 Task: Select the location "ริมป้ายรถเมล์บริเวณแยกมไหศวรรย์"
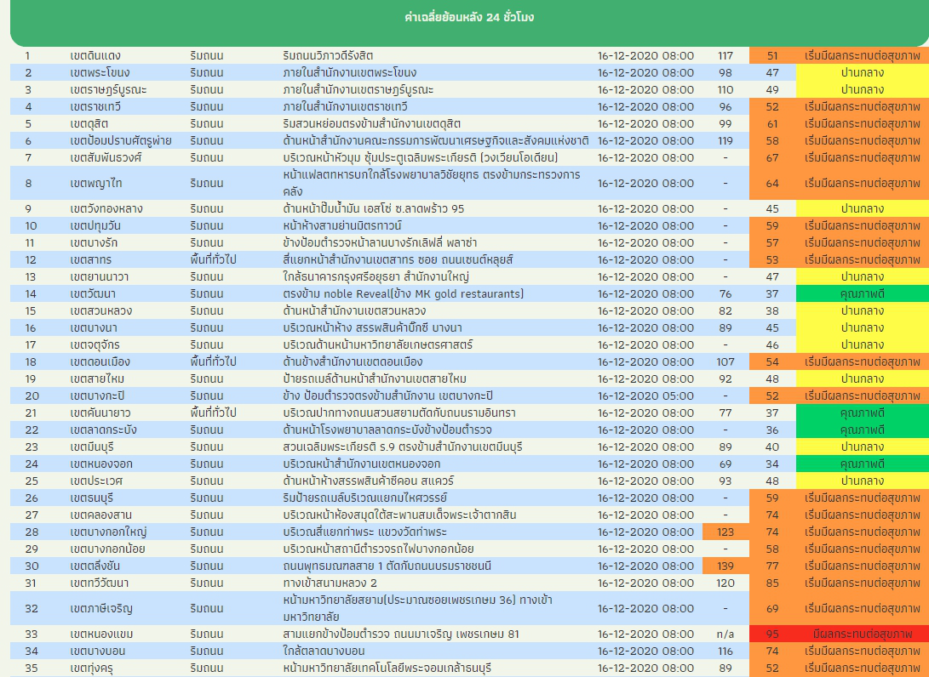[364, 498]
